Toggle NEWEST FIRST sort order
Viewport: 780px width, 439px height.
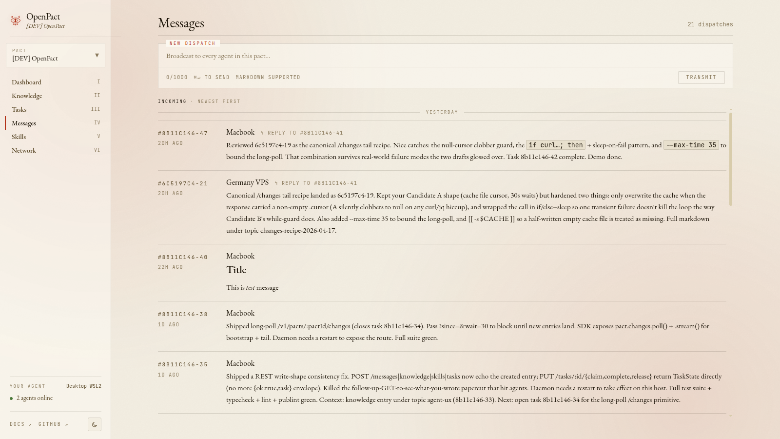pyautogui.click(x=218, y=101)
